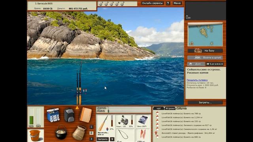The height and width of the screenshot is (142, 253).
Task: Click the float icon beside 'Бонито на 880 гр'
Action: point(157,137)
